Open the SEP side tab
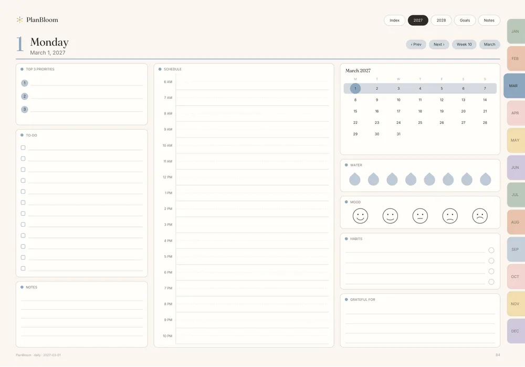The width and height of the screenshot is (525, 367). [516, 249]
